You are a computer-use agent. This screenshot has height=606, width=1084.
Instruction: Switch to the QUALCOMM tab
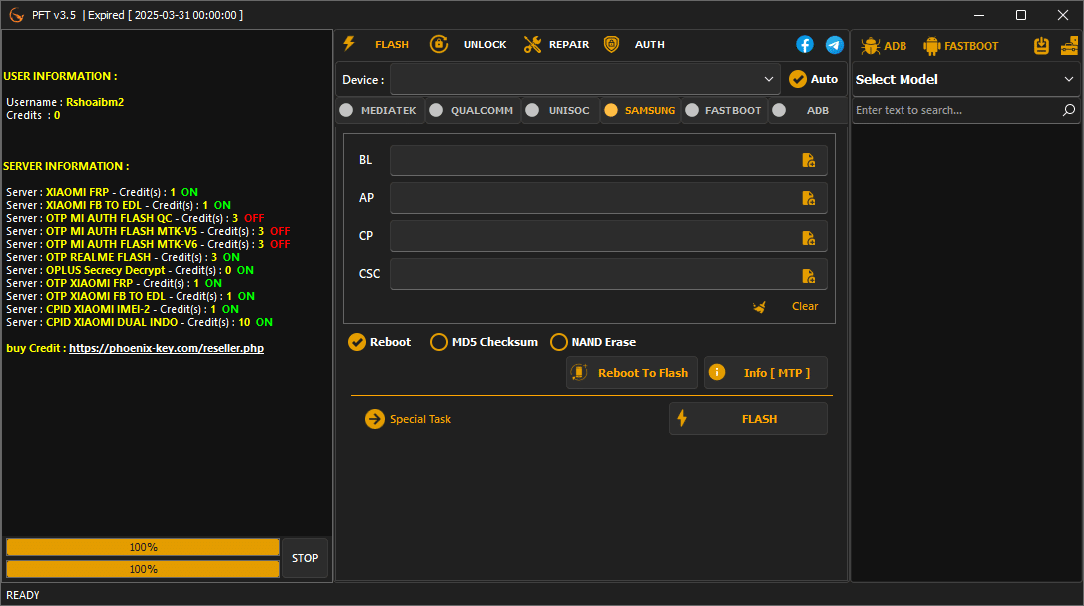point(470,110)
